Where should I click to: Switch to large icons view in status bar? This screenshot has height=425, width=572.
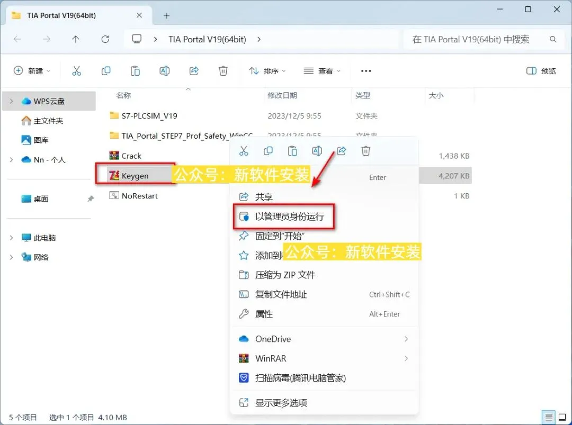pos(562,417)
